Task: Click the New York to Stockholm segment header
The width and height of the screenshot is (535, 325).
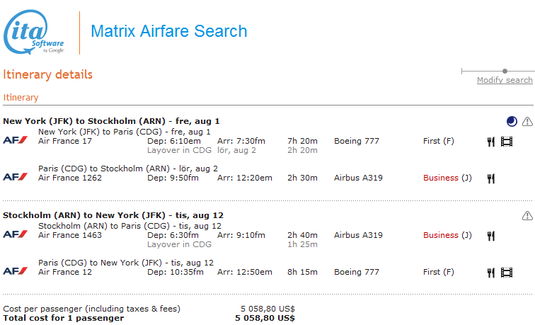Action: tap(111, 121)
